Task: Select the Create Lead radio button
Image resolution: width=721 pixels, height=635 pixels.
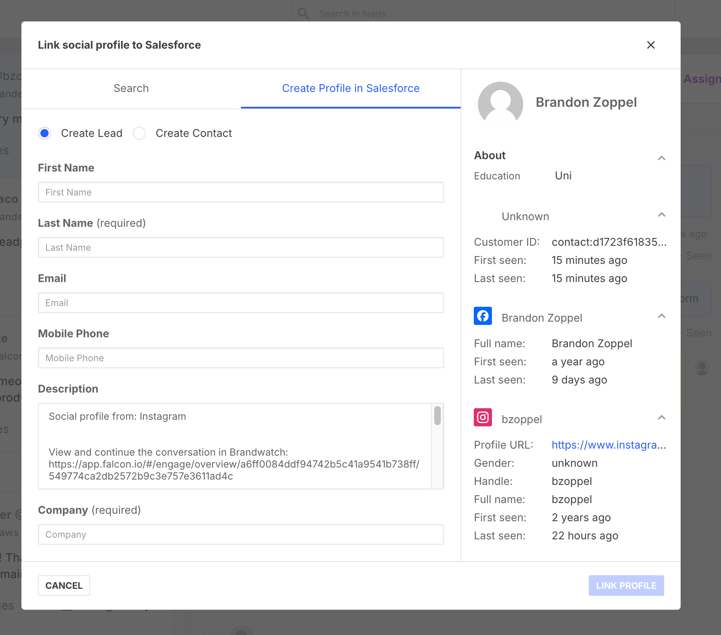Action: (44, 133)
